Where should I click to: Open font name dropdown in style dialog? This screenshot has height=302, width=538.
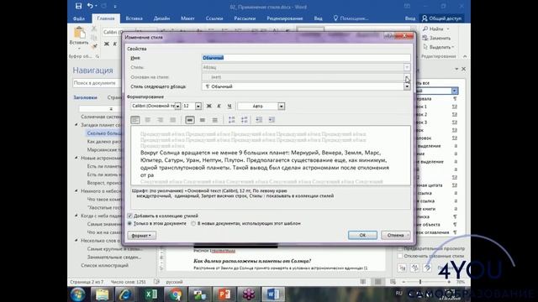click(x=177, y=107)
